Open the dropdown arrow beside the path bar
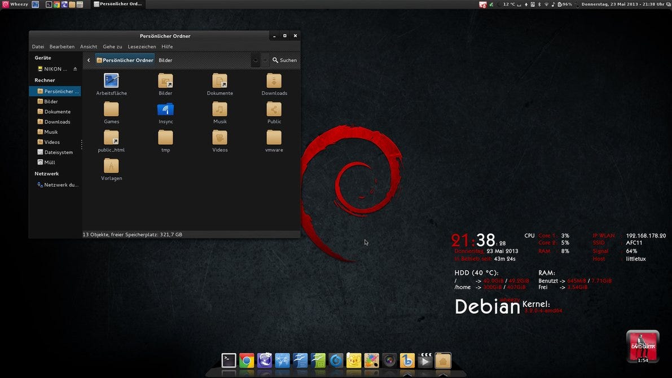672x378 pixels. pyautogui.click(x=255, y=60)
